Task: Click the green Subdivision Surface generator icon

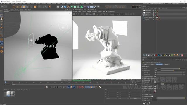Action: [72, 7]
